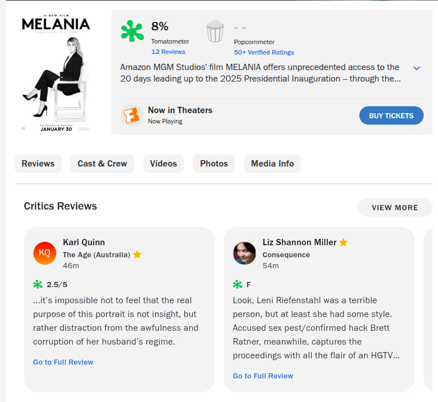Image resolution: width=438 pixels, height=402 pixels.
Task: Click the gold star next to Liz Shannon Miller
Action: coord(343,242)
